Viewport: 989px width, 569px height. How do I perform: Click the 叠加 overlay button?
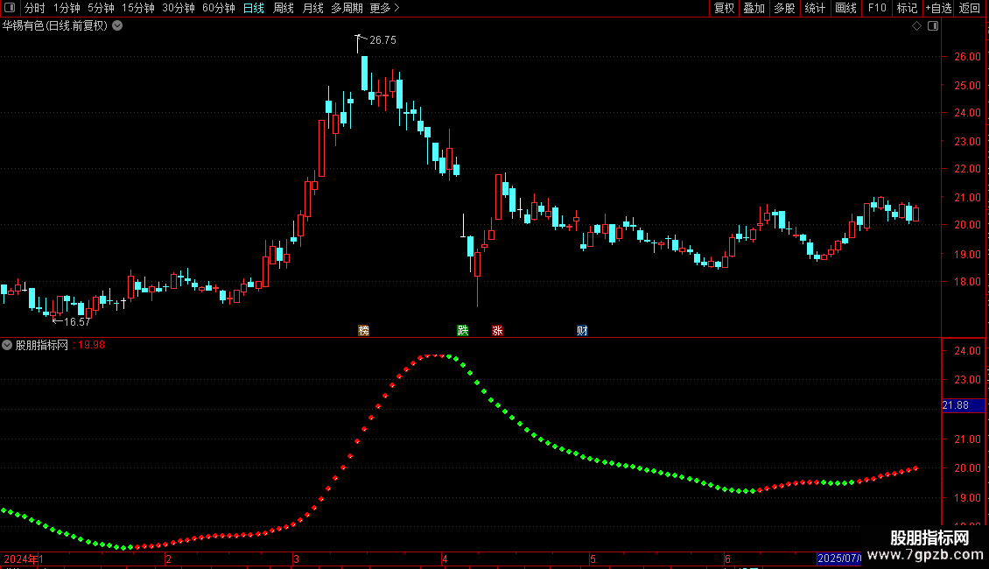(x=754, y=8)
